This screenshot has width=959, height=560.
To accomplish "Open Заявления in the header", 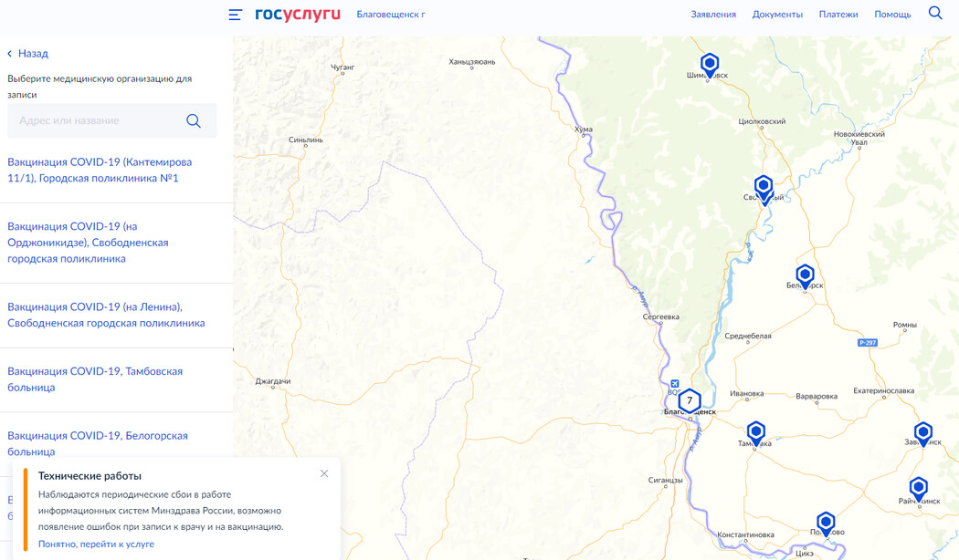I will [x=713, y=14].
